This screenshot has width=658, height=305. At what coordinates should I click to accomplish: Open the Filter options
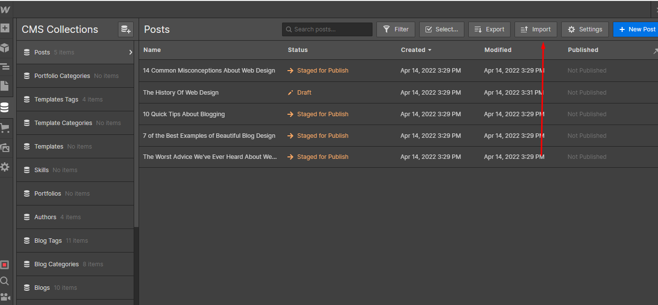click(x=396, y=29)
